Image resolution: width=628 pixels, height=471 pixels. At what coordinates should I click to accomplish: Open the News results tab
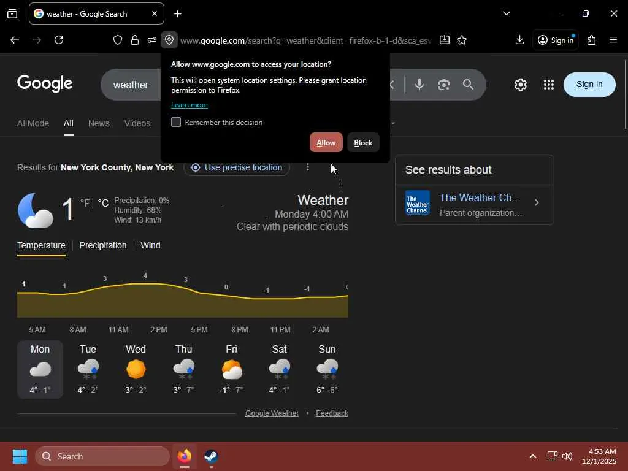99,123
